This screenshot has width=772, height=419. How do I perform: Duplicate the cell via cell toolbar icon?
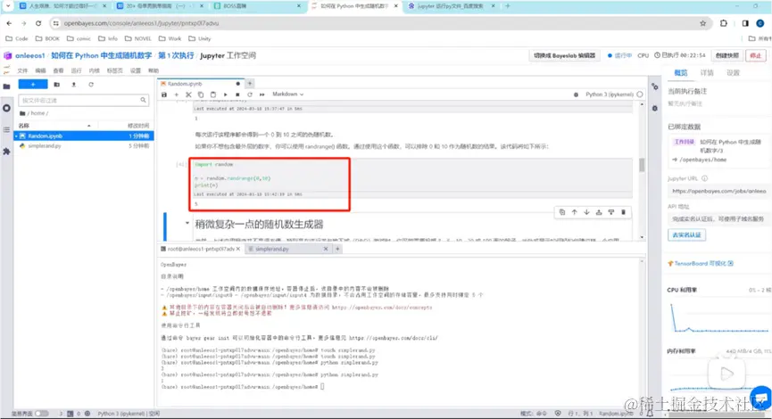(562, 212)
